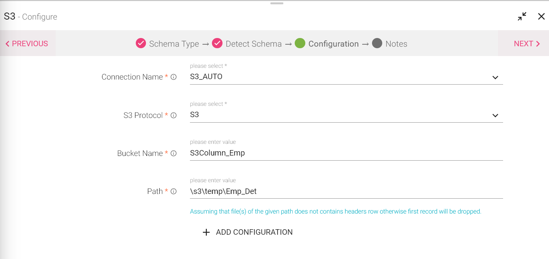The height and width of the screenshot is (259, 549).
Task: Switch to the Schema Type step
Action: coord(174,44)
